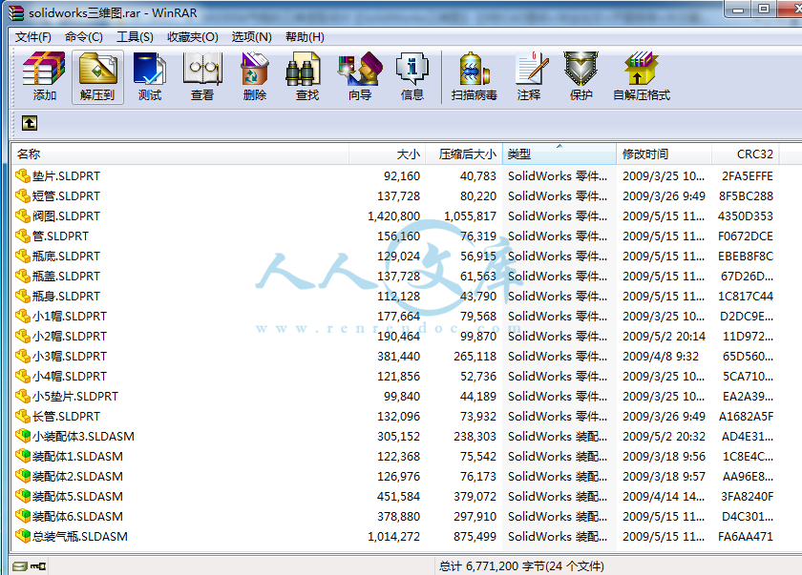Click the WinRAR title bar books icon
The height and width of the screenshot is (575, 802).
point(16,12)
